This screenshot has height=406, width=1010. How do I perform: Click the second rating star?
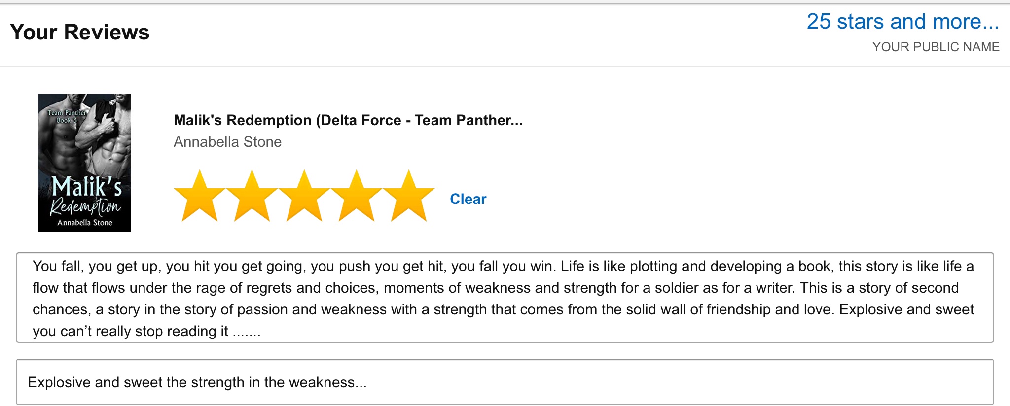tap(252, 197)
